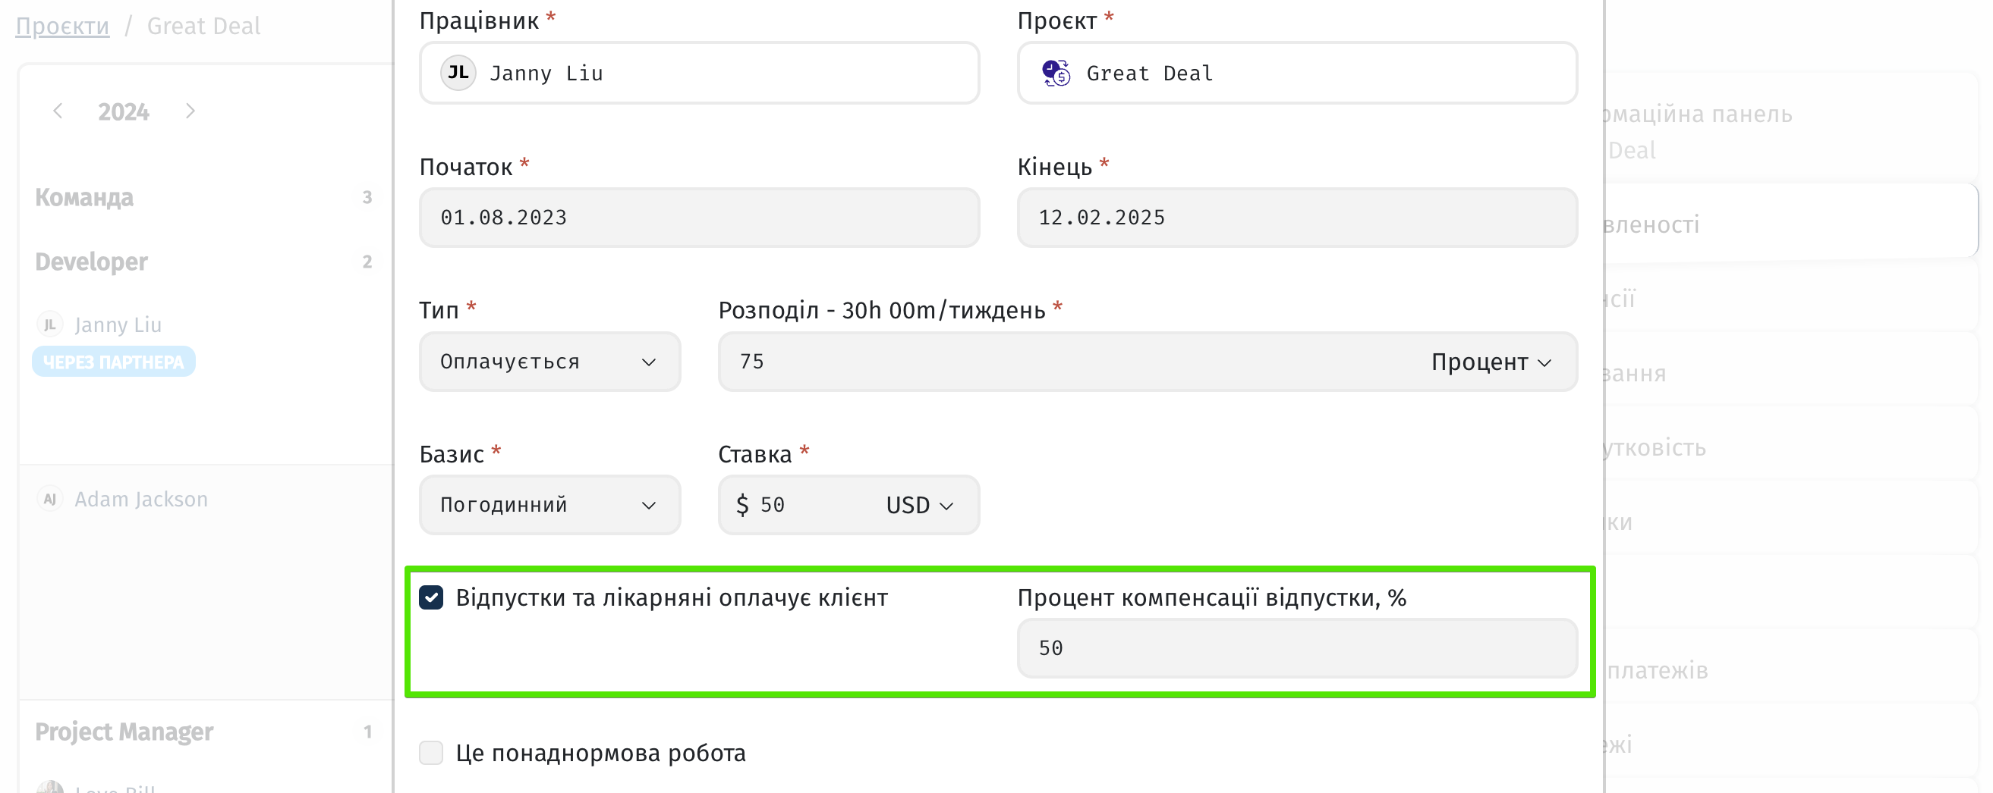Open the Базис Погодинний dropdown
The width and height of the screenshot is (1993, 793).
pos(549,505)
